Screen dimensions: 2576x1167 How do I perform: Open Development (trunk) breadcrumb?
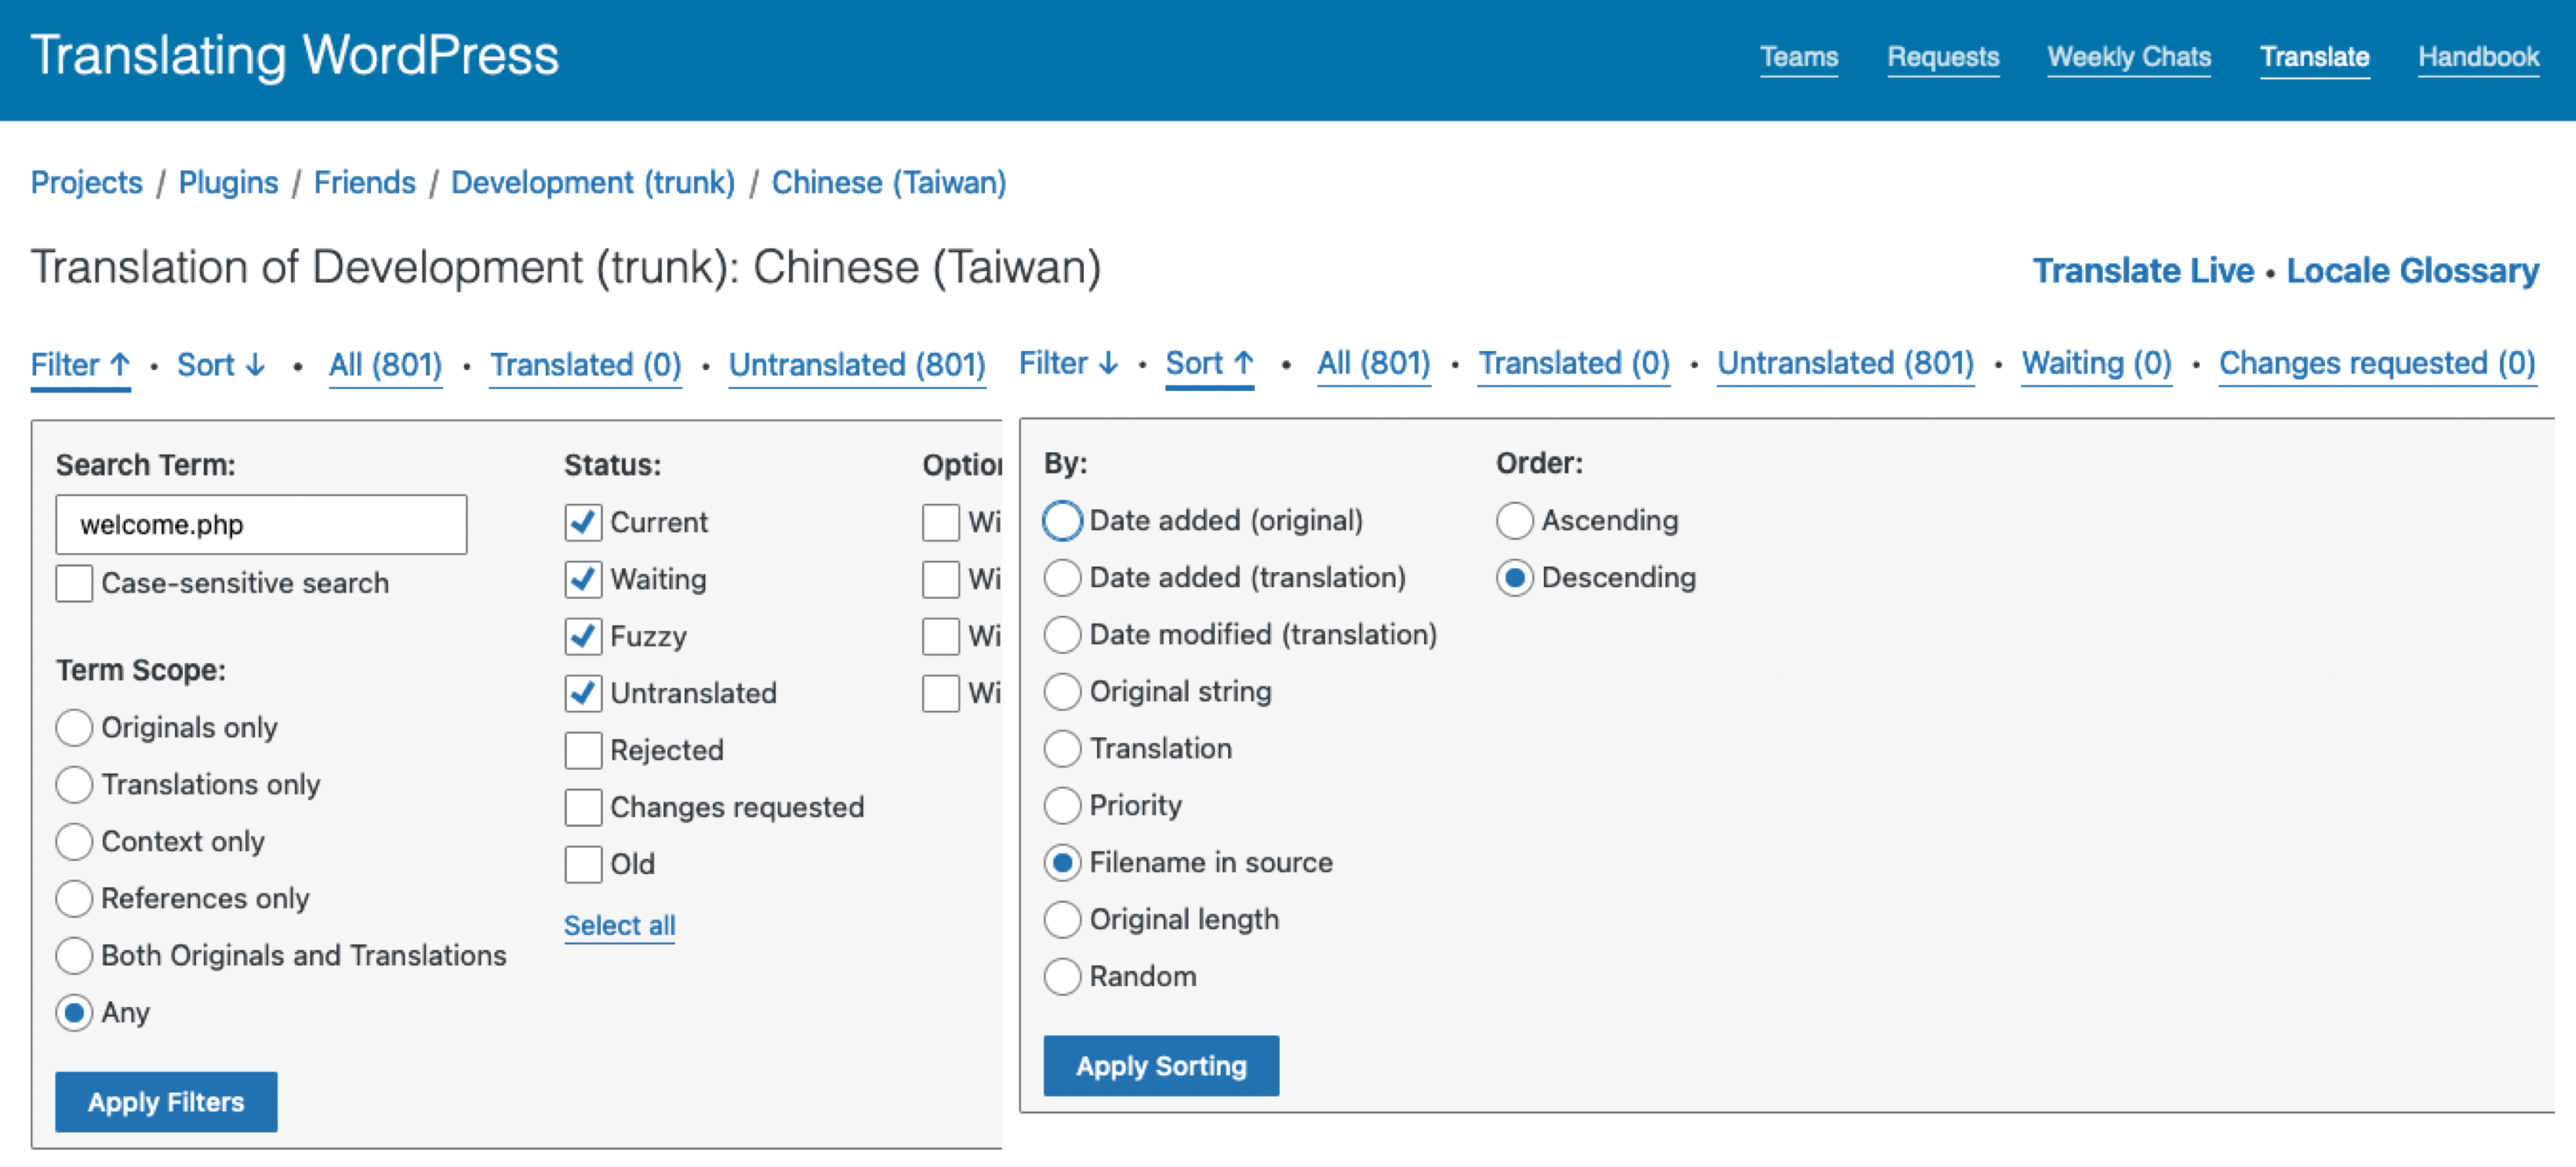[593, 183]
